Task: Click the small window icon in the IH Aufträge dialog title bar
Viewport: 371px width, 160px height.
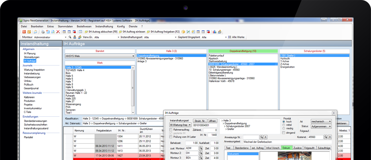Action: pyautogui.click(x=334, y=113)
